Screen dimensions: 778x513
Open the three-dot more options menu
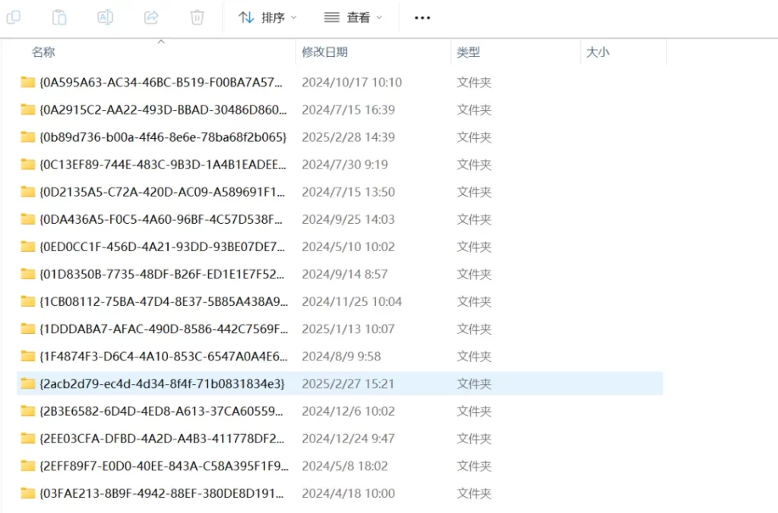point(422,17)
